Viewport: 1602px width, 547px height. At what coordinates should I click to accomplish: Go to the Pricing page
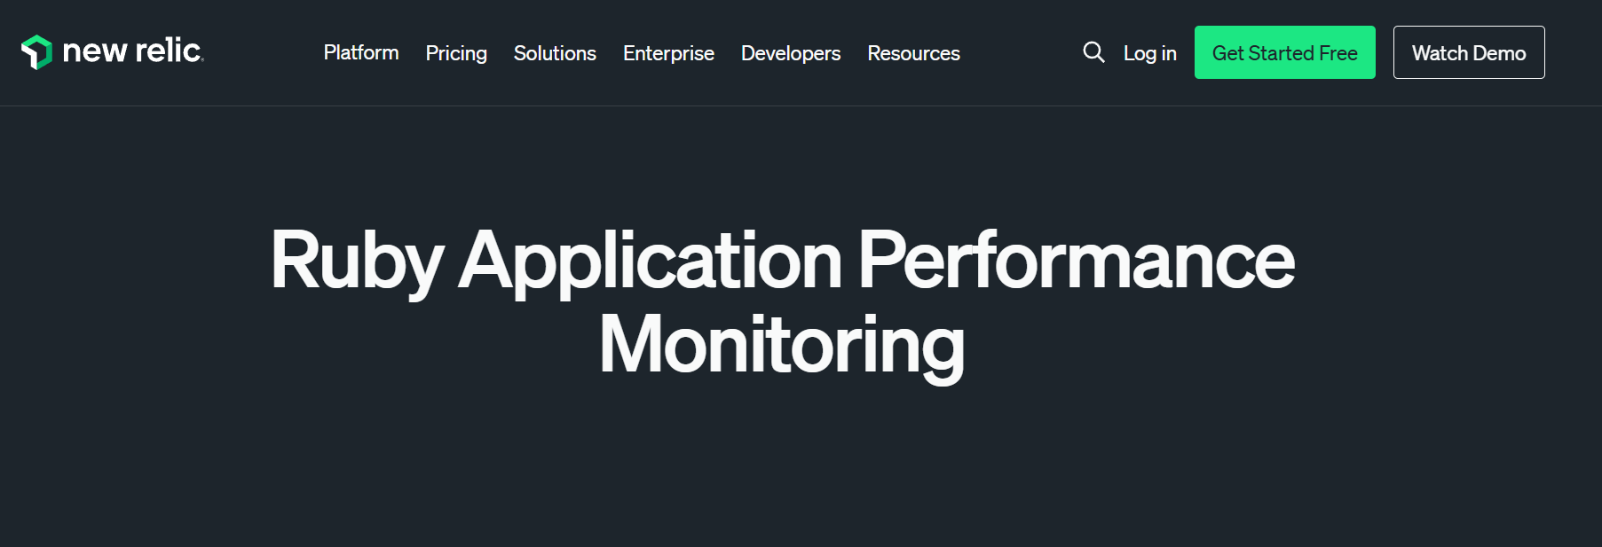coord(456,53)
